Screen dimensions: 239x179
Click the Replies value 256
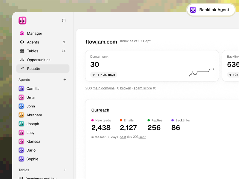[x=154, y=128]
